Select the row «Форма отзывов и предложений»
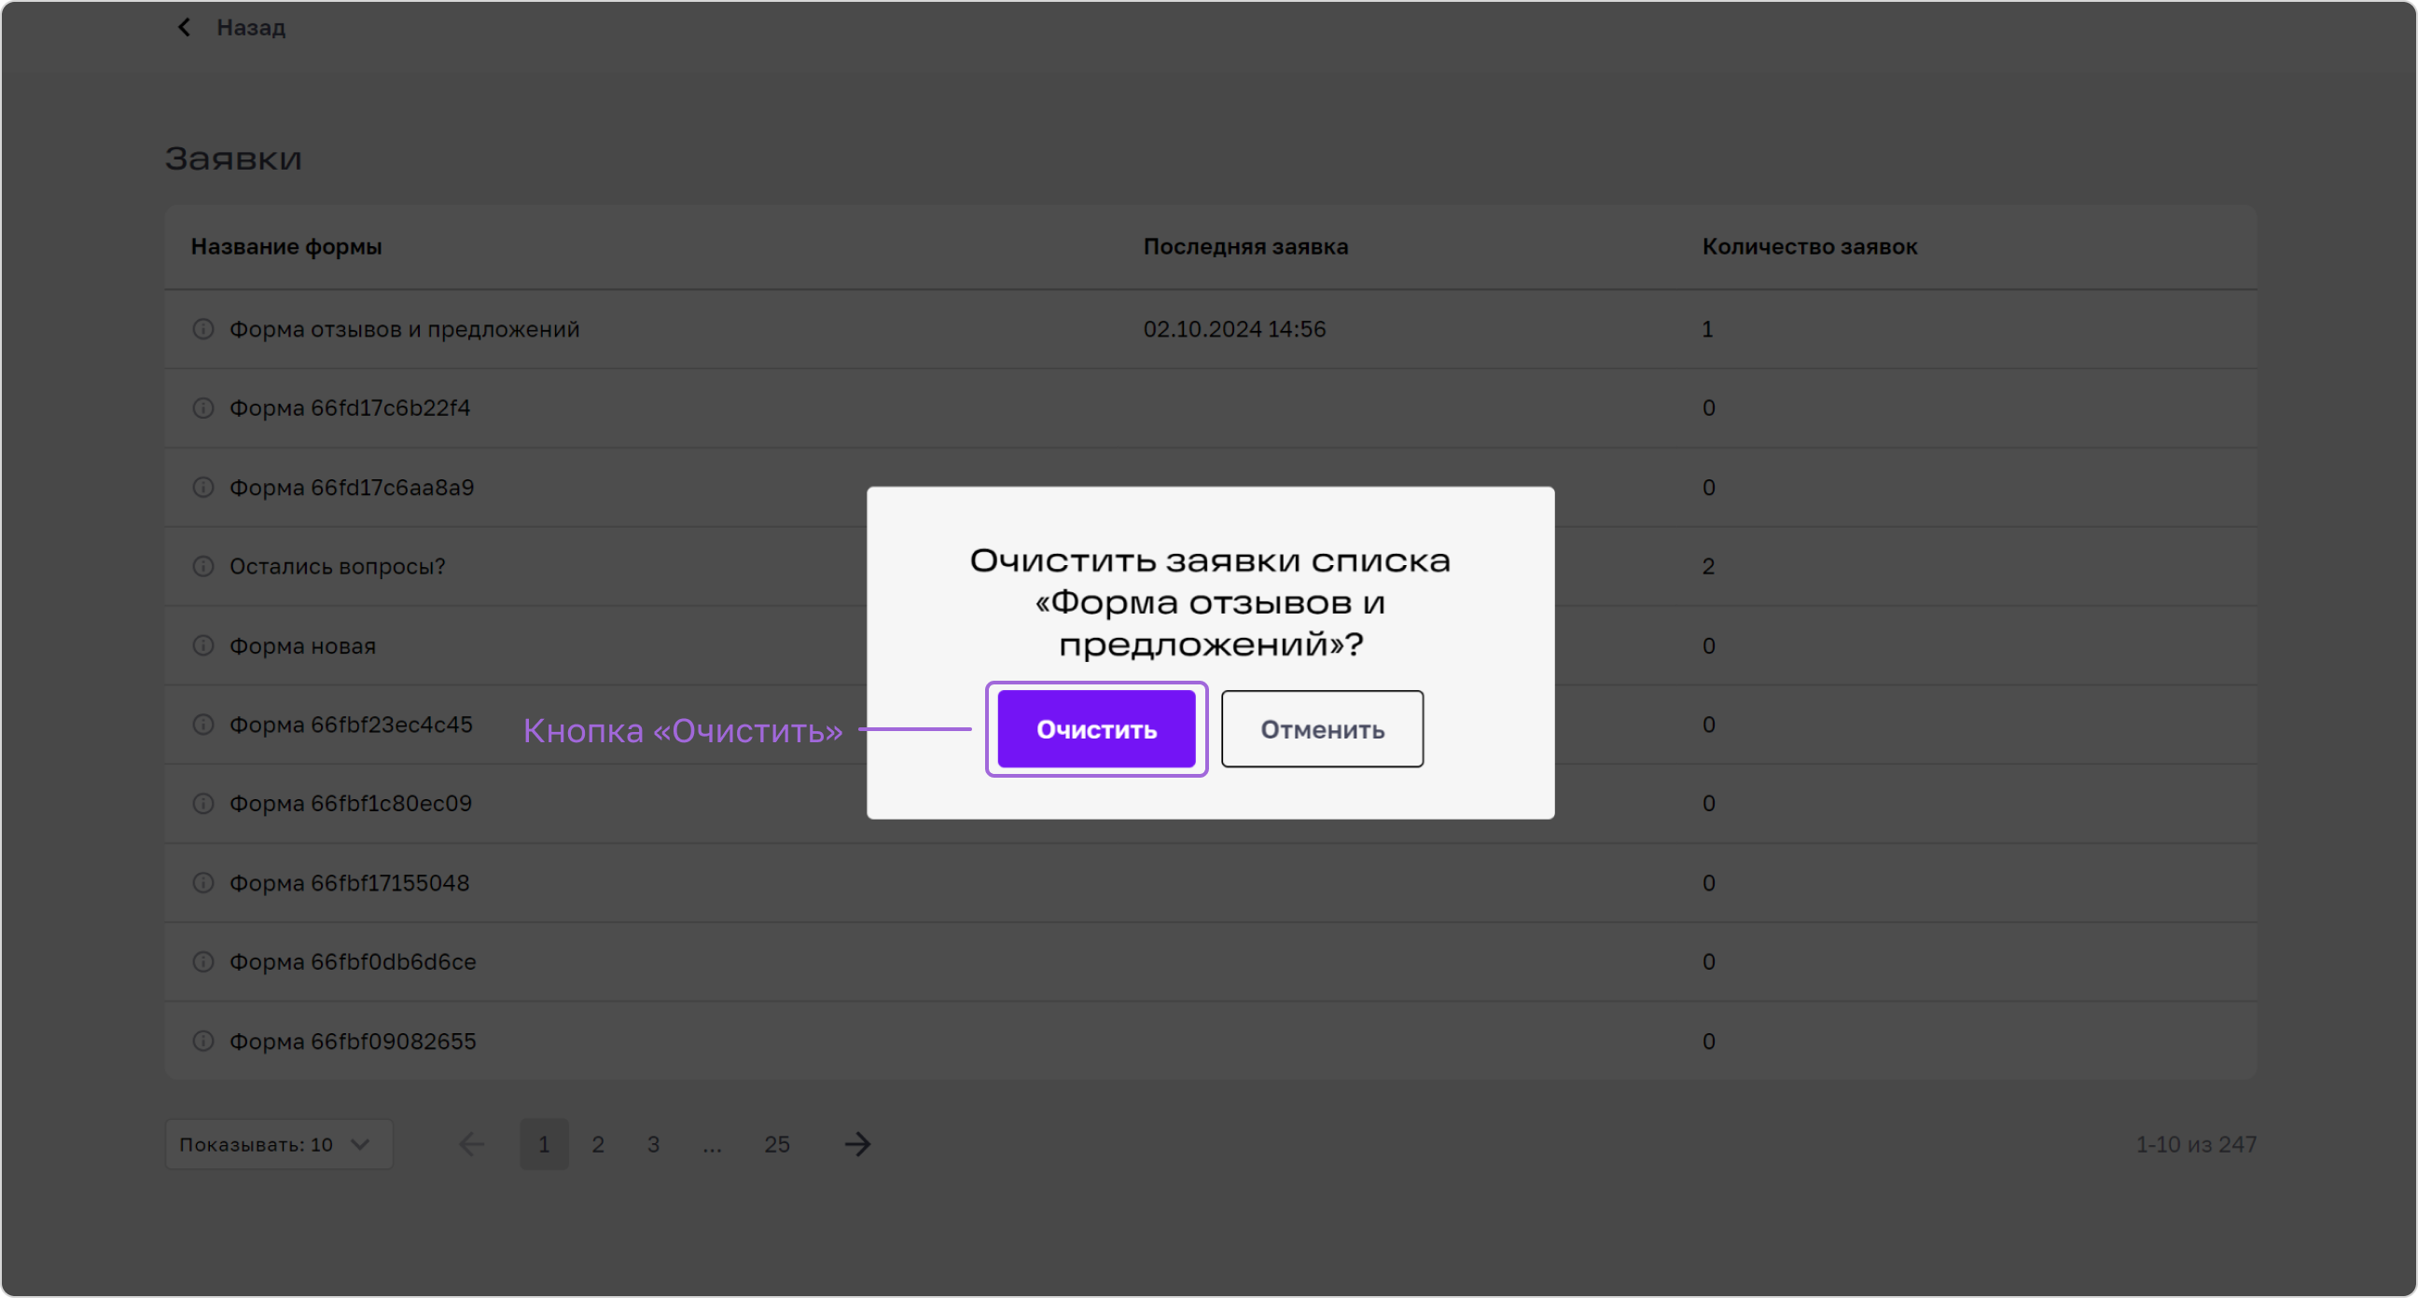 (x=1211, y=329)
